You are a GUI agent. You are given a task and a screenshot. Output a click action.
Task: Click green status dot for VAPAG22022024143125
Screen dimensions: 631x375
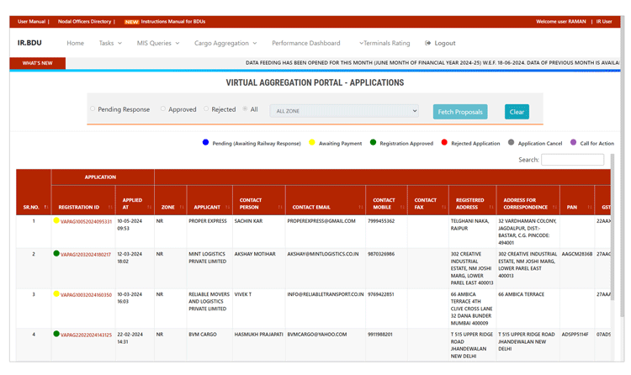pyautogui.click(x=56, y=334)
